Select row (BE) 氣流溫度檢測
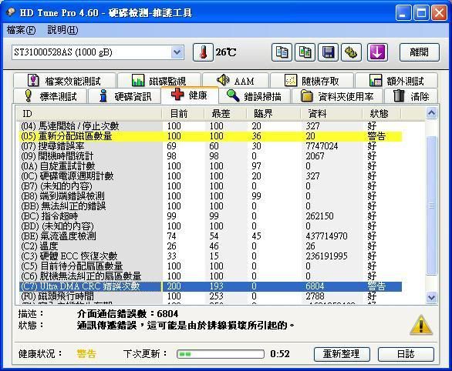452x371 pixels. (x=211, y=236)
